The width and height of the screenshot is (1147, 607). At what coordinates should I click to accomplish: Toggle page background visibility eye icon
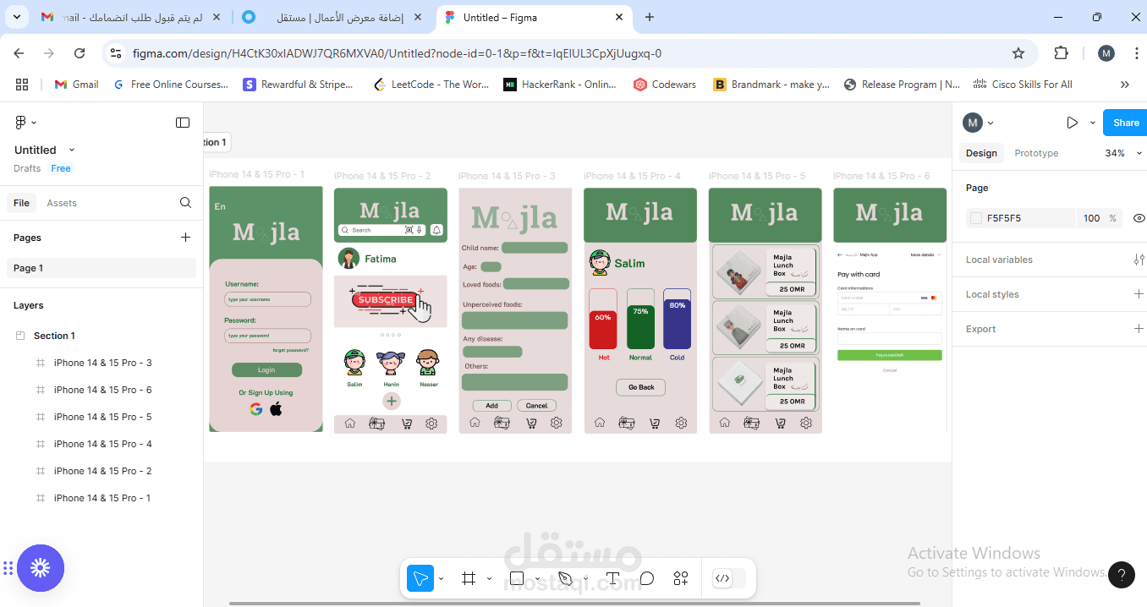coord(1139,218)
